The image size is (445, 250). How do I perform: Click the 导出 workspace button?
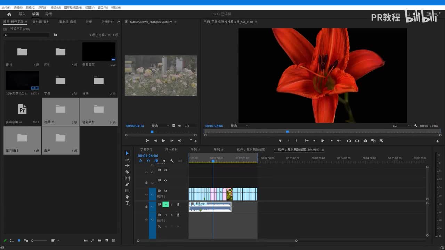click(x=49, y=14)
